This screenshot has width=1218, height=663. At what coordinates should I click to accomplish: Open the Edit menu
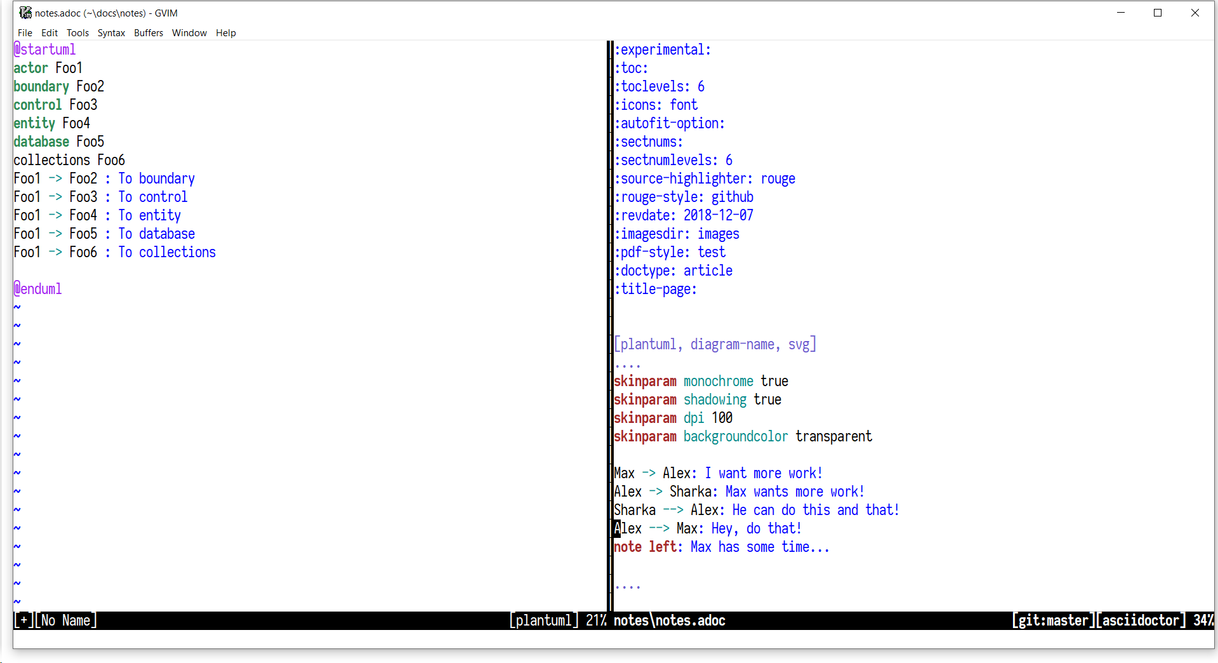point(48,32)
